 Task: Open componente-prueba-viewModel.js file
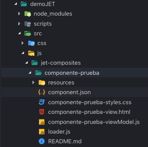pyautogui.click(x=94, y=122)
